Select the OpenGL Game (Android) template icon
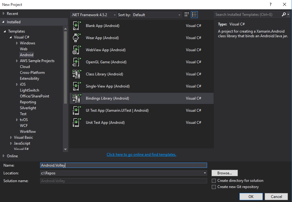 tap(77, 62)
